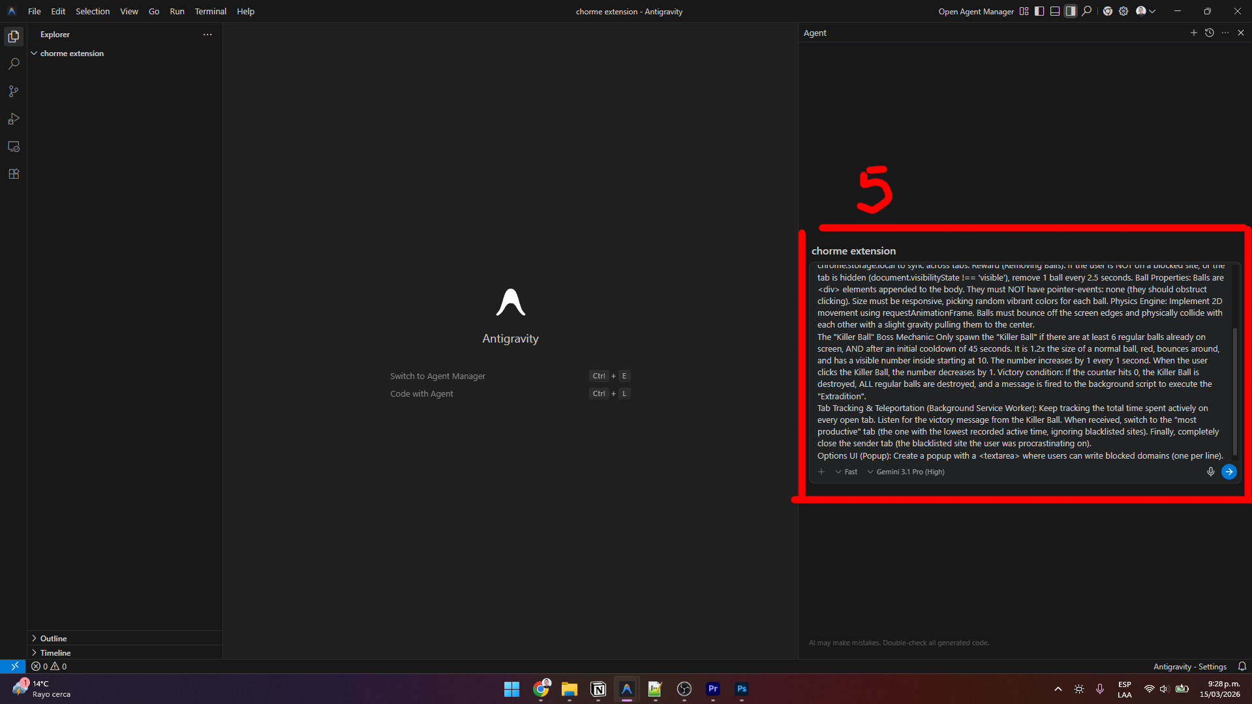
Task: Open the File menu
Action: click(x=35, y=12)
